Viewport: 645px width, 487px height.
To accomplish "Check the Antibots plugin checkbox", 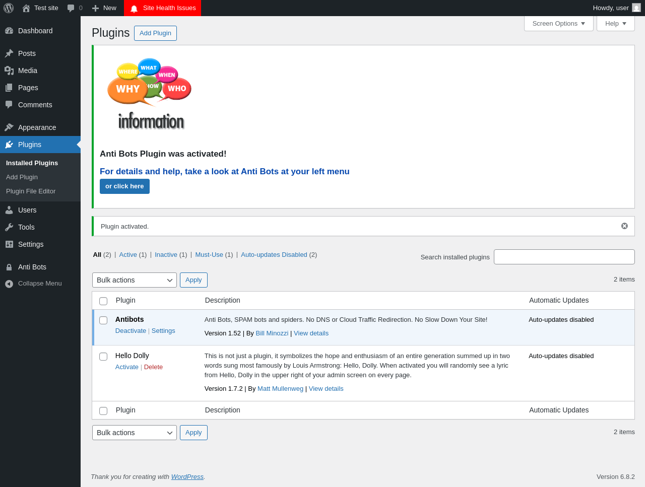I will coord(103,320).
